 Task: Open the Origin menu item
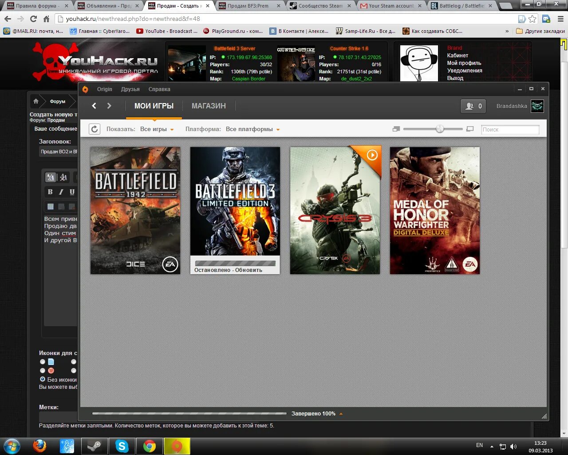105,89
